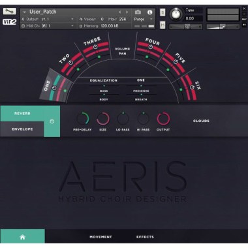
Task: Click layer TWO green pan dot
Action: 78,69
